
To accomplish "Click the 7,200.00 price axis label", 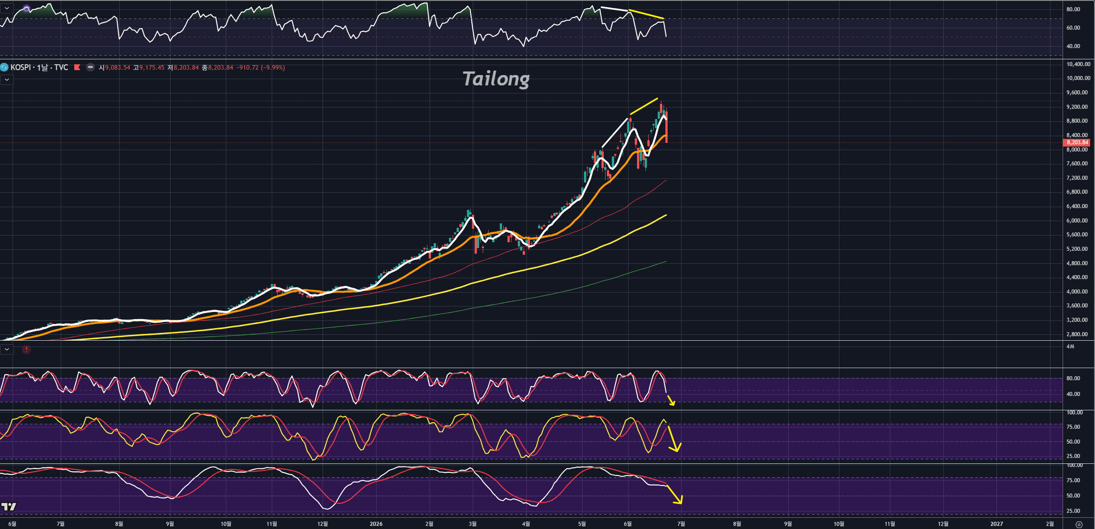I will coord(1077,178).
